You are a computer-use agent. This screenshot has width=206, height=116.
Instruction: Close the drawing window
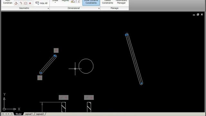click(x=202, y=15)
